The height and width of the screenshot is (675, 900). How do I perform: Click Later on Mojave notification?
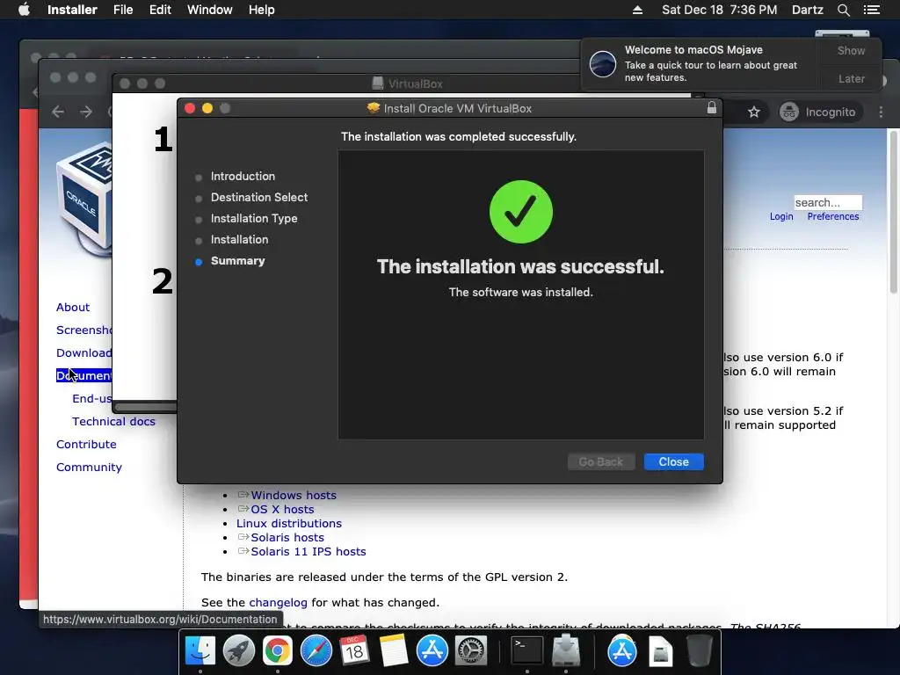point(851,78)
